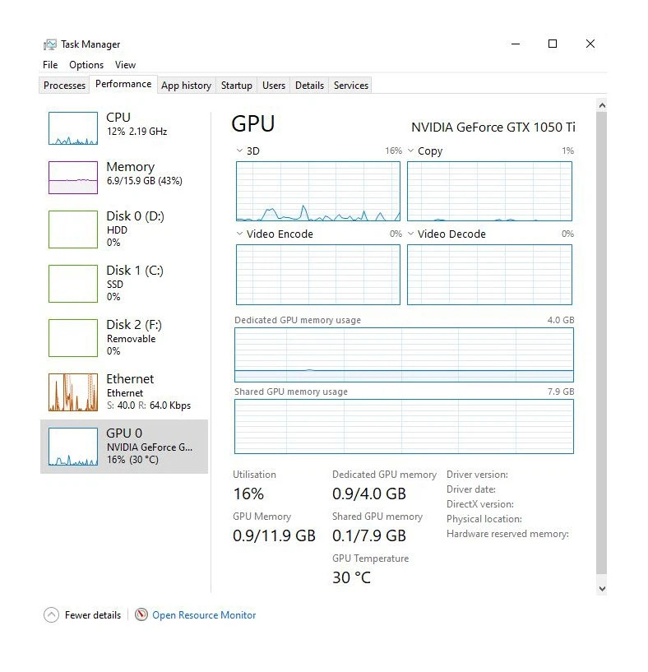The width and height of the screenshot is (648, 672).
Task: Select the Disk 1 (C:) graph thumbnail
Action: tap(73, 284)
